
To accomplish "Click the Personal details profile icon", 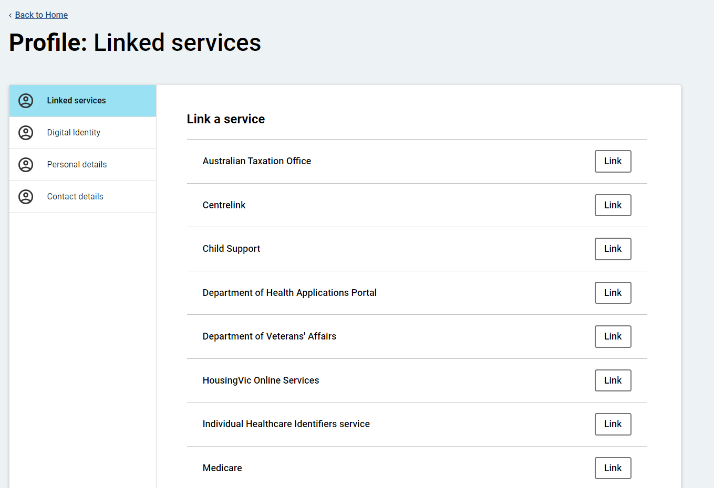I will click(26, 165).
